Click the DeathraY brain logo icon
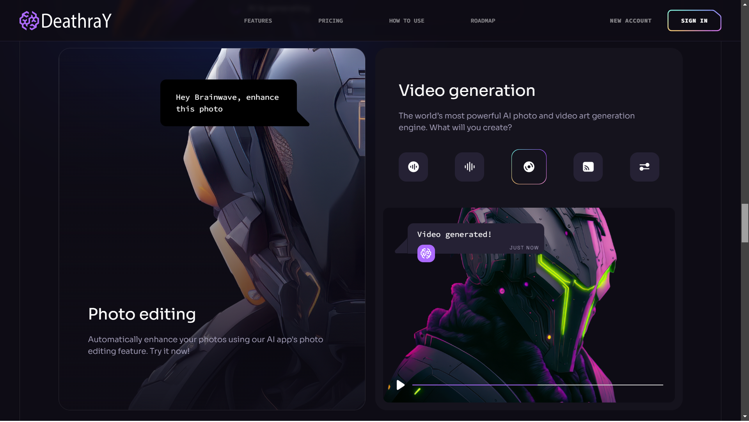The image size is (749, 422). pyautogui.click(x=29, y=21)
